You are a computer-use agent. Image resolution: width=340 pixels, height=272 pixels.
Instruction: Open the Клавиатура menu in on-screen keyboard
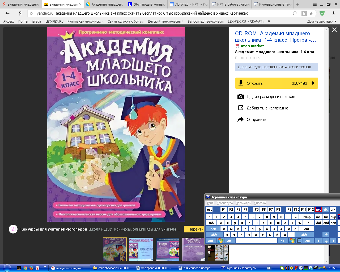tap(224, 203)
